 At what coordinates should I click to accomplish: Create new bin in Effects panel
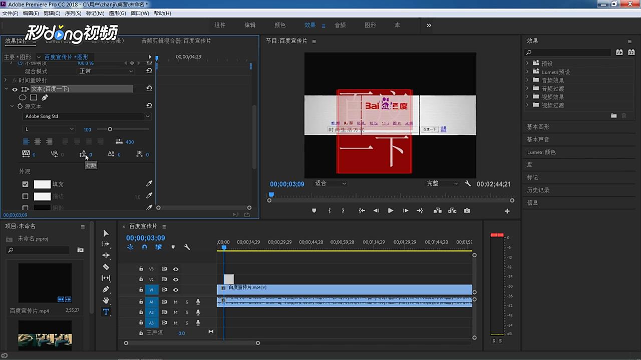click(x=613, y=115)
